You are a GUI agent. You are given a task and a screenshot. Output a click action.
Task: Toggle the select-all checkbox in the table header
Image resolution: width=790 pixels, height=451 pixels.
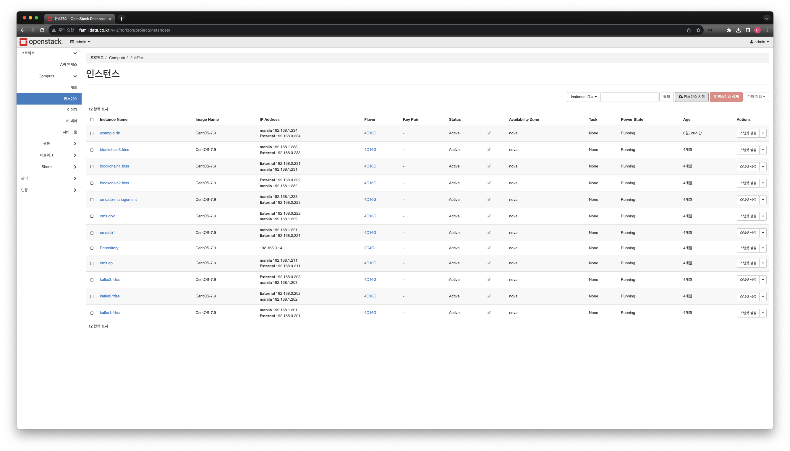(92, 120)
